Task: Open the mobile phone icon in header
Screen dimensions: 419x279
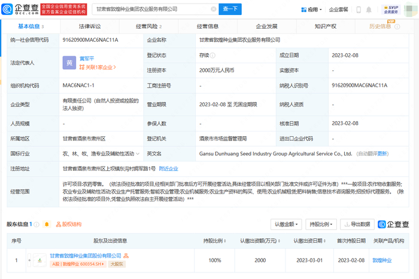Action: tap(359, 10)
